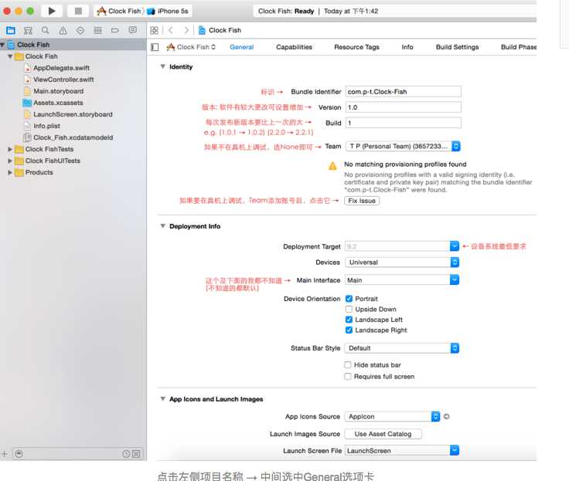Viewport: 569px width, 481px height.
Task: Uncheck Landscape Right orientation
Action: (x=349, y=330)
